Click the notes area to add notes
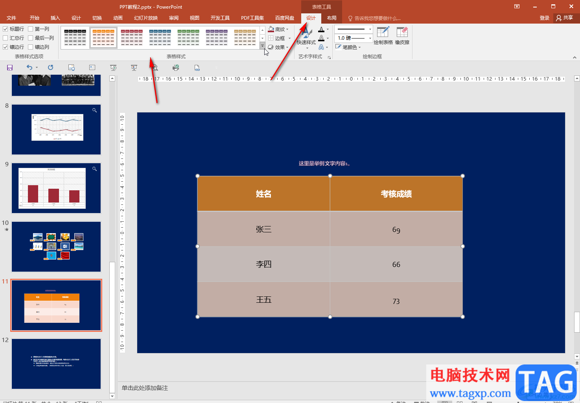The height and width of the screenshot is (403, 580). [x=271, y=388]
